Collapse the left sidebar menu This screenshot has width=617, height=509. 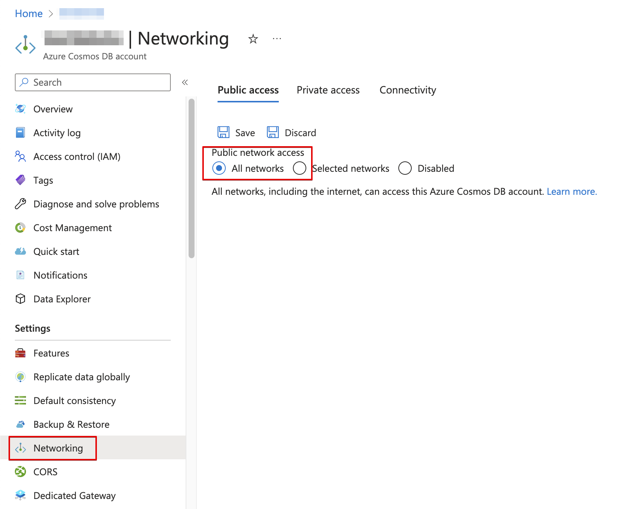185,82
